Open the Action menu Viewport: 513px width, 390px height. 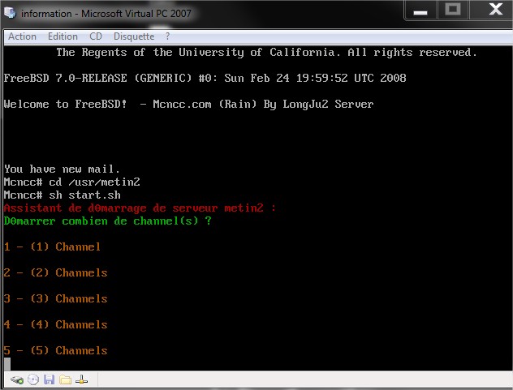click(22, 36)
